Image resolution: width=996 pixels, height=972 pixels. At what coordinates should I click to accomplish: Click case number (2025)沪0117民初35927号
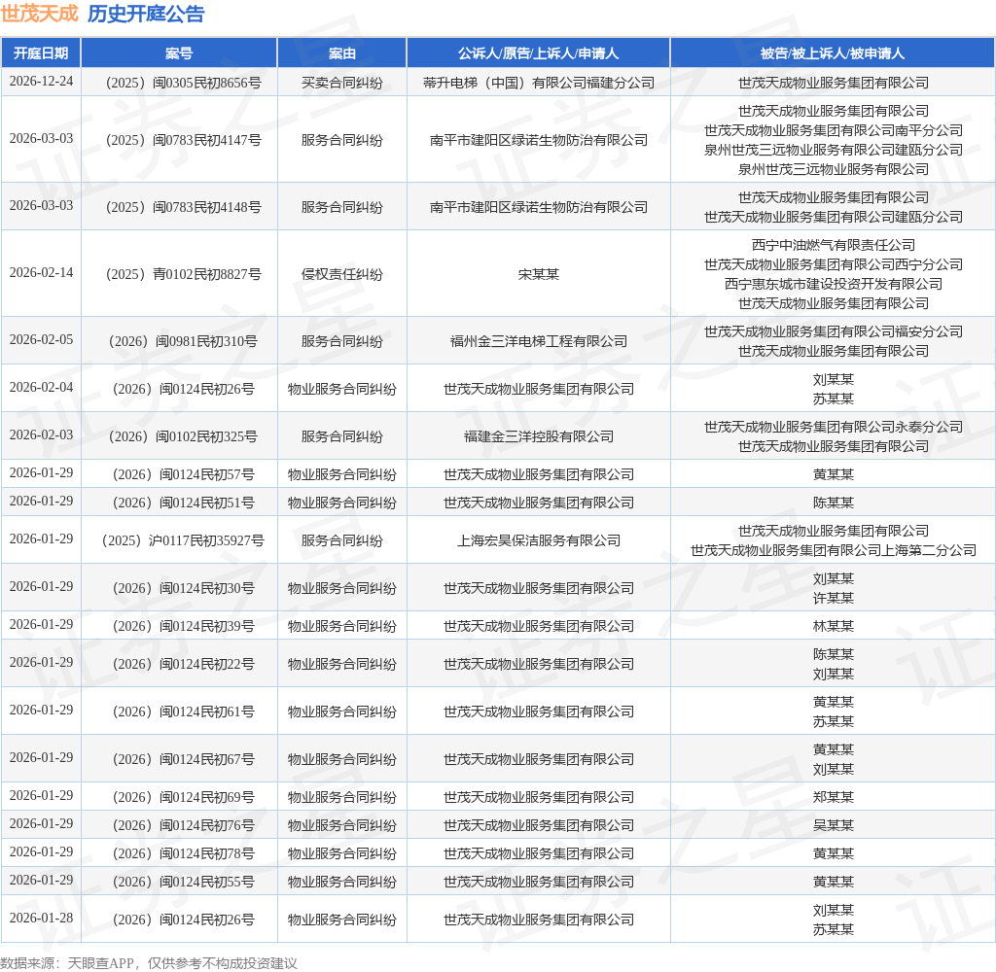click(183, 540)
